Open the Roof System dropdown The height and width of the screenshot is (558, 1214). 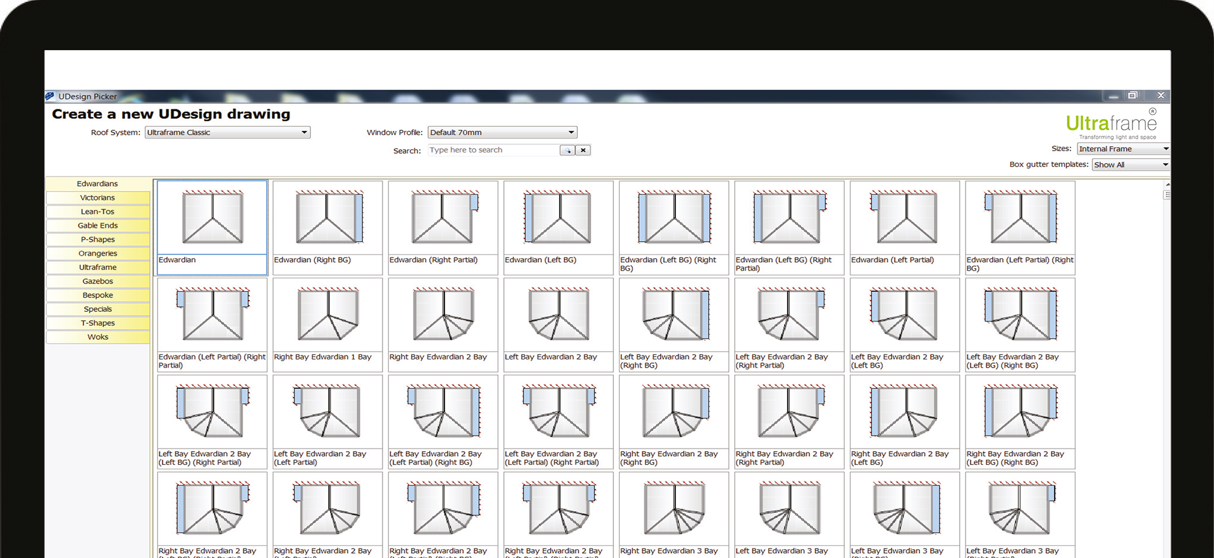[x=228, y=132]
